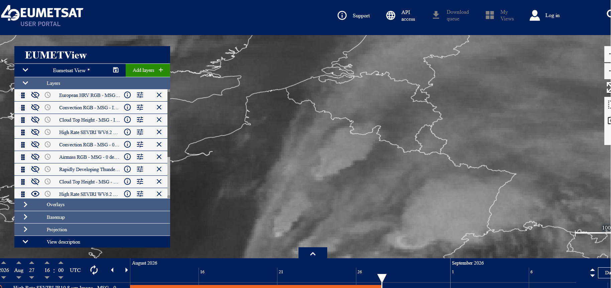Adjust settings of the Airmass RGB layer
This screenshot has height=288, width=611.
pyautogui.click(x=140, y=157)
